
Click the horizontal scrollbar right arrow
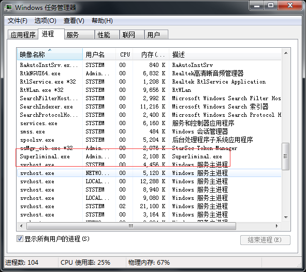click(x=277, y=226)
